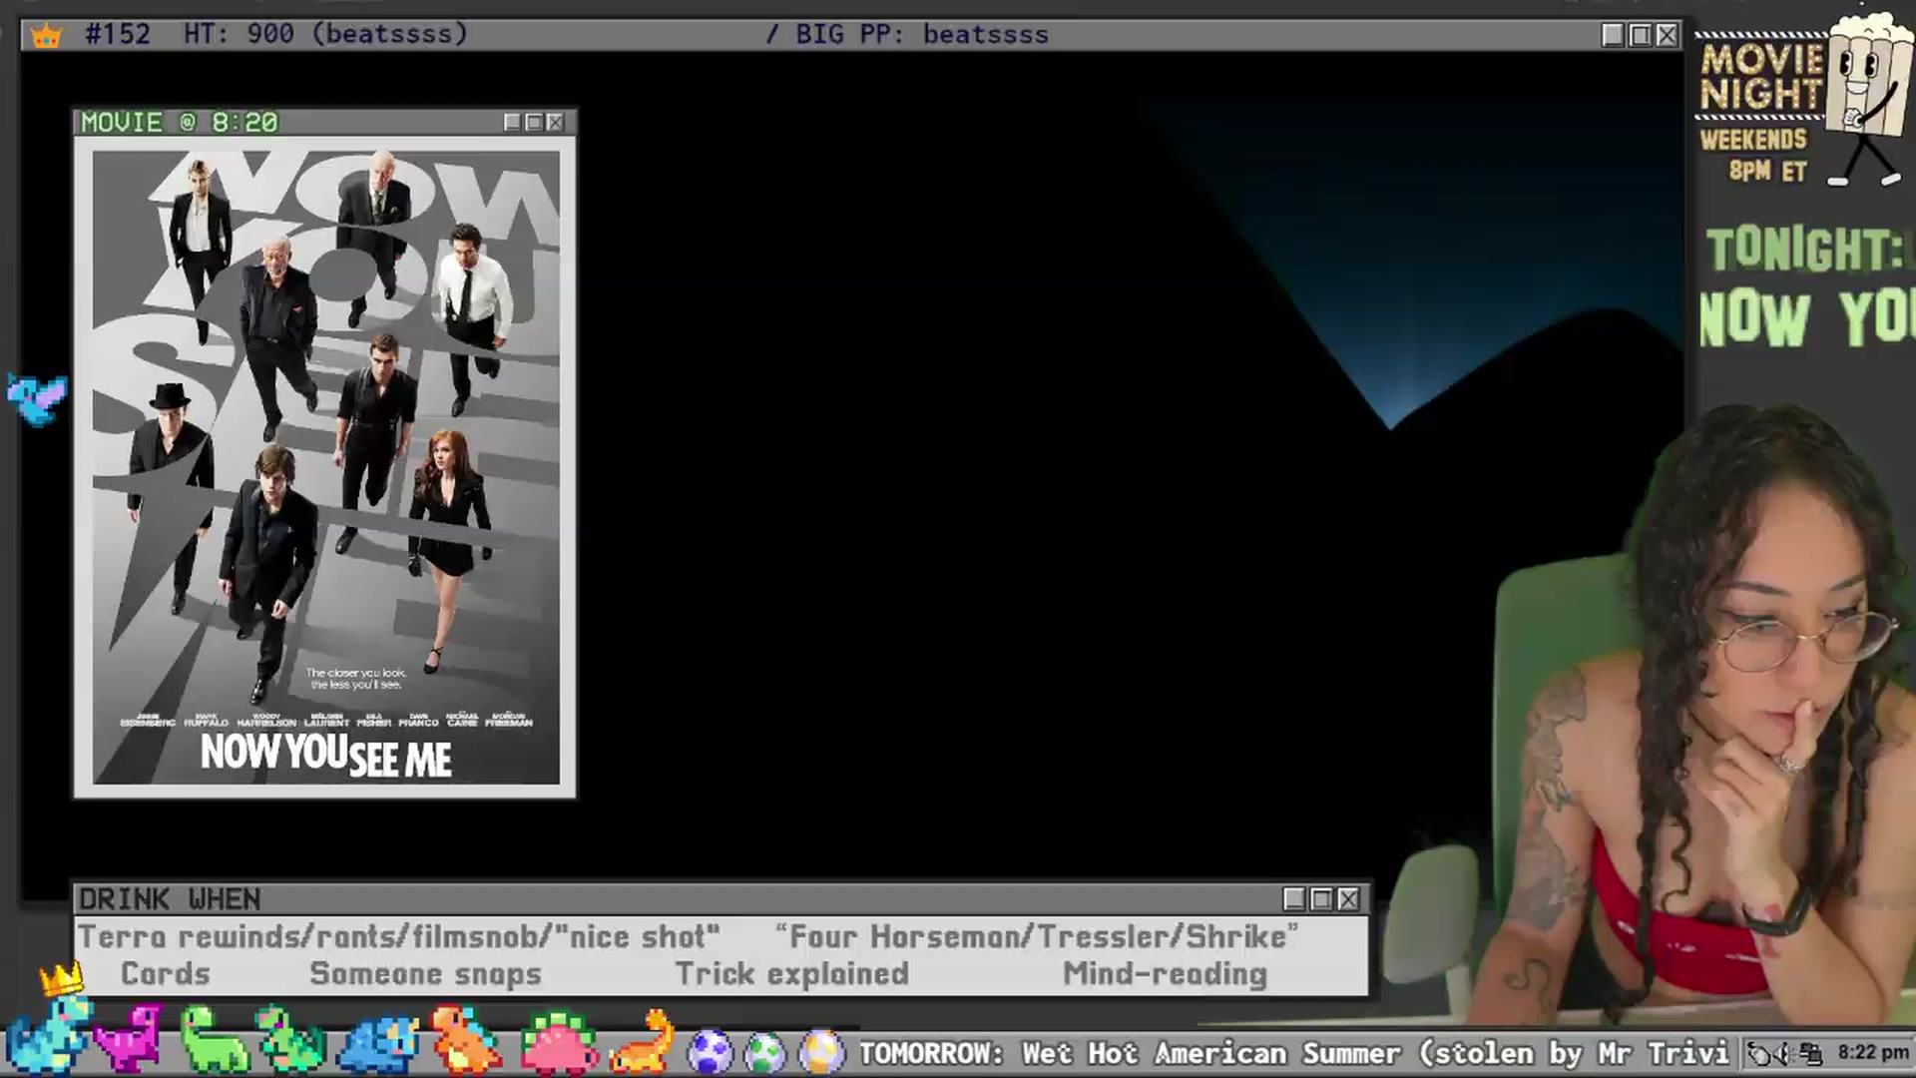Click the 'Terra rewinds/rants/filmsnob' rule text
This screenshot has height=1078, width=1916.
(x=398, y=936)
